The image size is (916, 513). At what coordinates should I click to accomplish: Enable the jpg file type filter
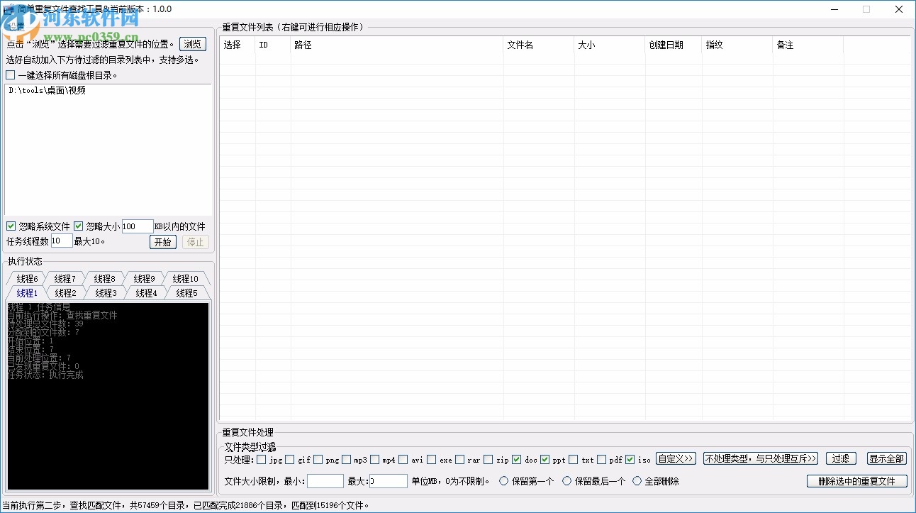pyautogui.click(x=261, y=459)
